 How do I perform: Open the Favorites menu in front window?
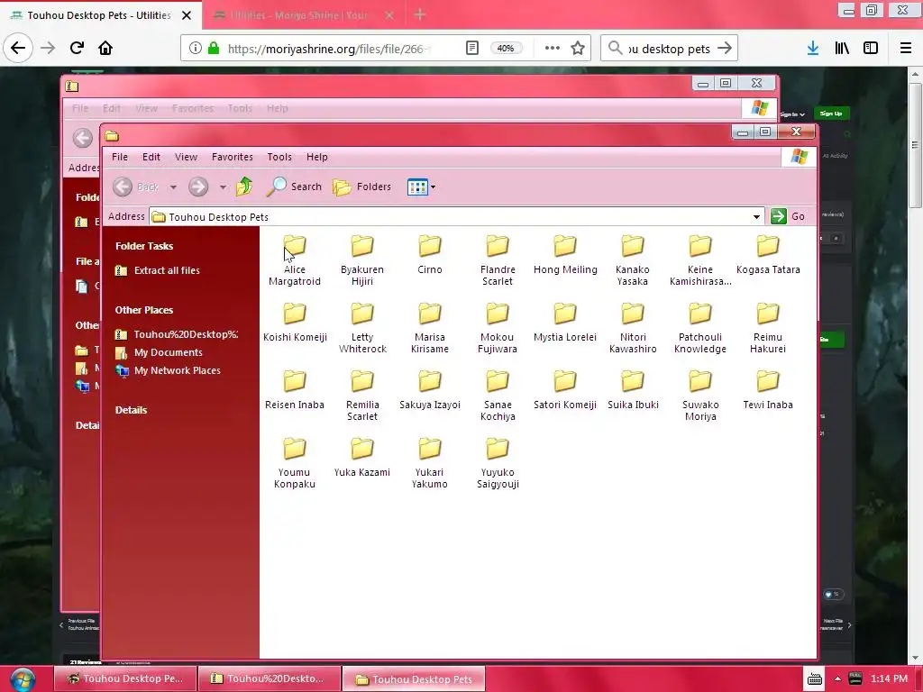[x=233, y=157]
